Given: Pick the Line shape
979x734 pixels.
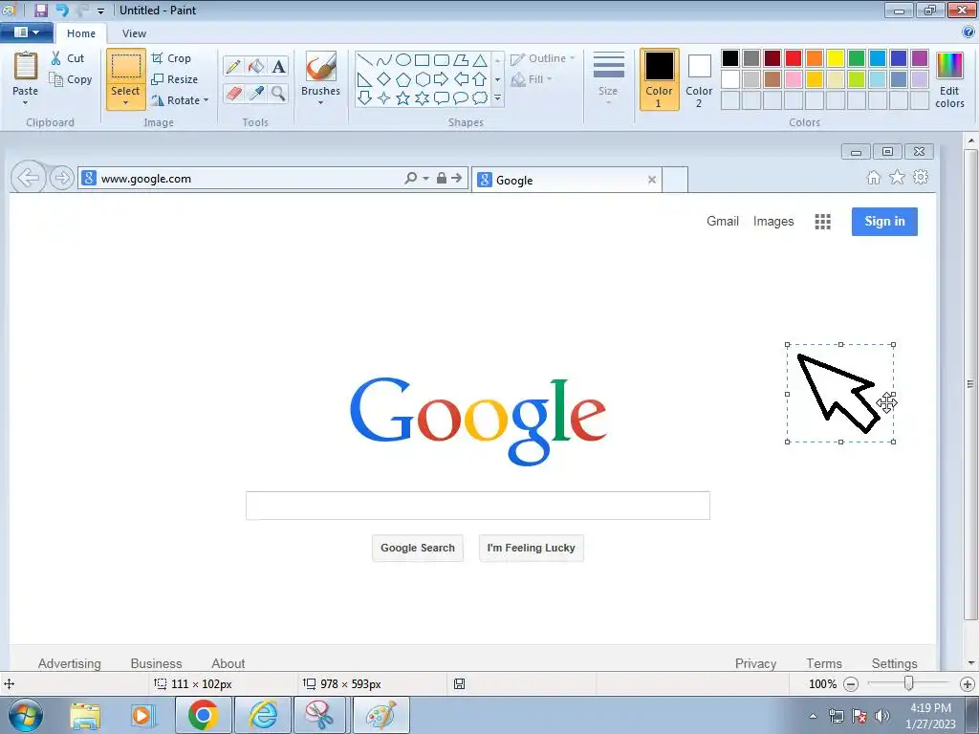Looking at the screenshot, I should (x=365, y=60).
